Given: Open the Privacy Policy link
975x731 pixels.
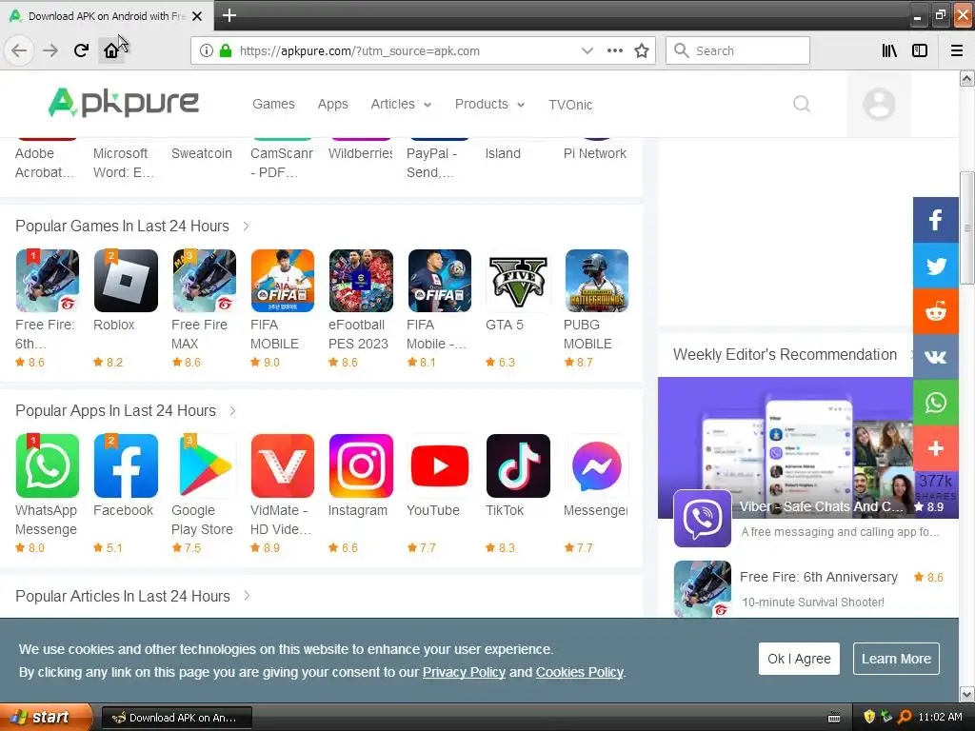Looking at the screenshot, I should click(464, 672).
